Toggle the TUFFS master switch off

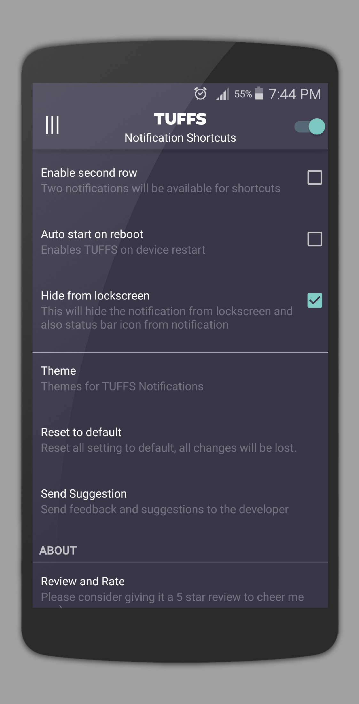(x=309, y=127)
